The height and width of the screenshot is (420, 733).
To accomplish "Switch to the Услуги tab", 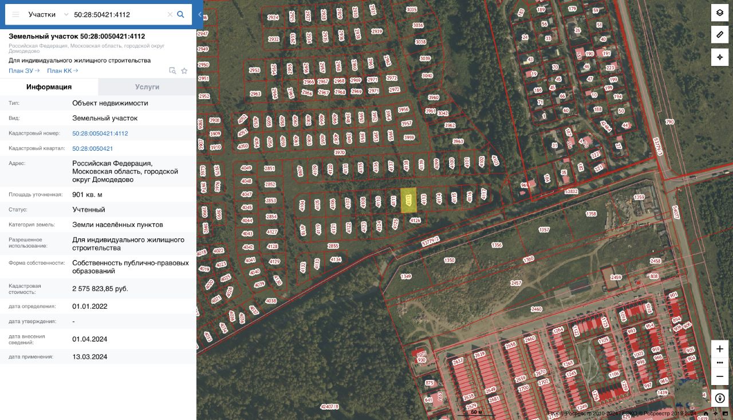I will coord(147,87).
